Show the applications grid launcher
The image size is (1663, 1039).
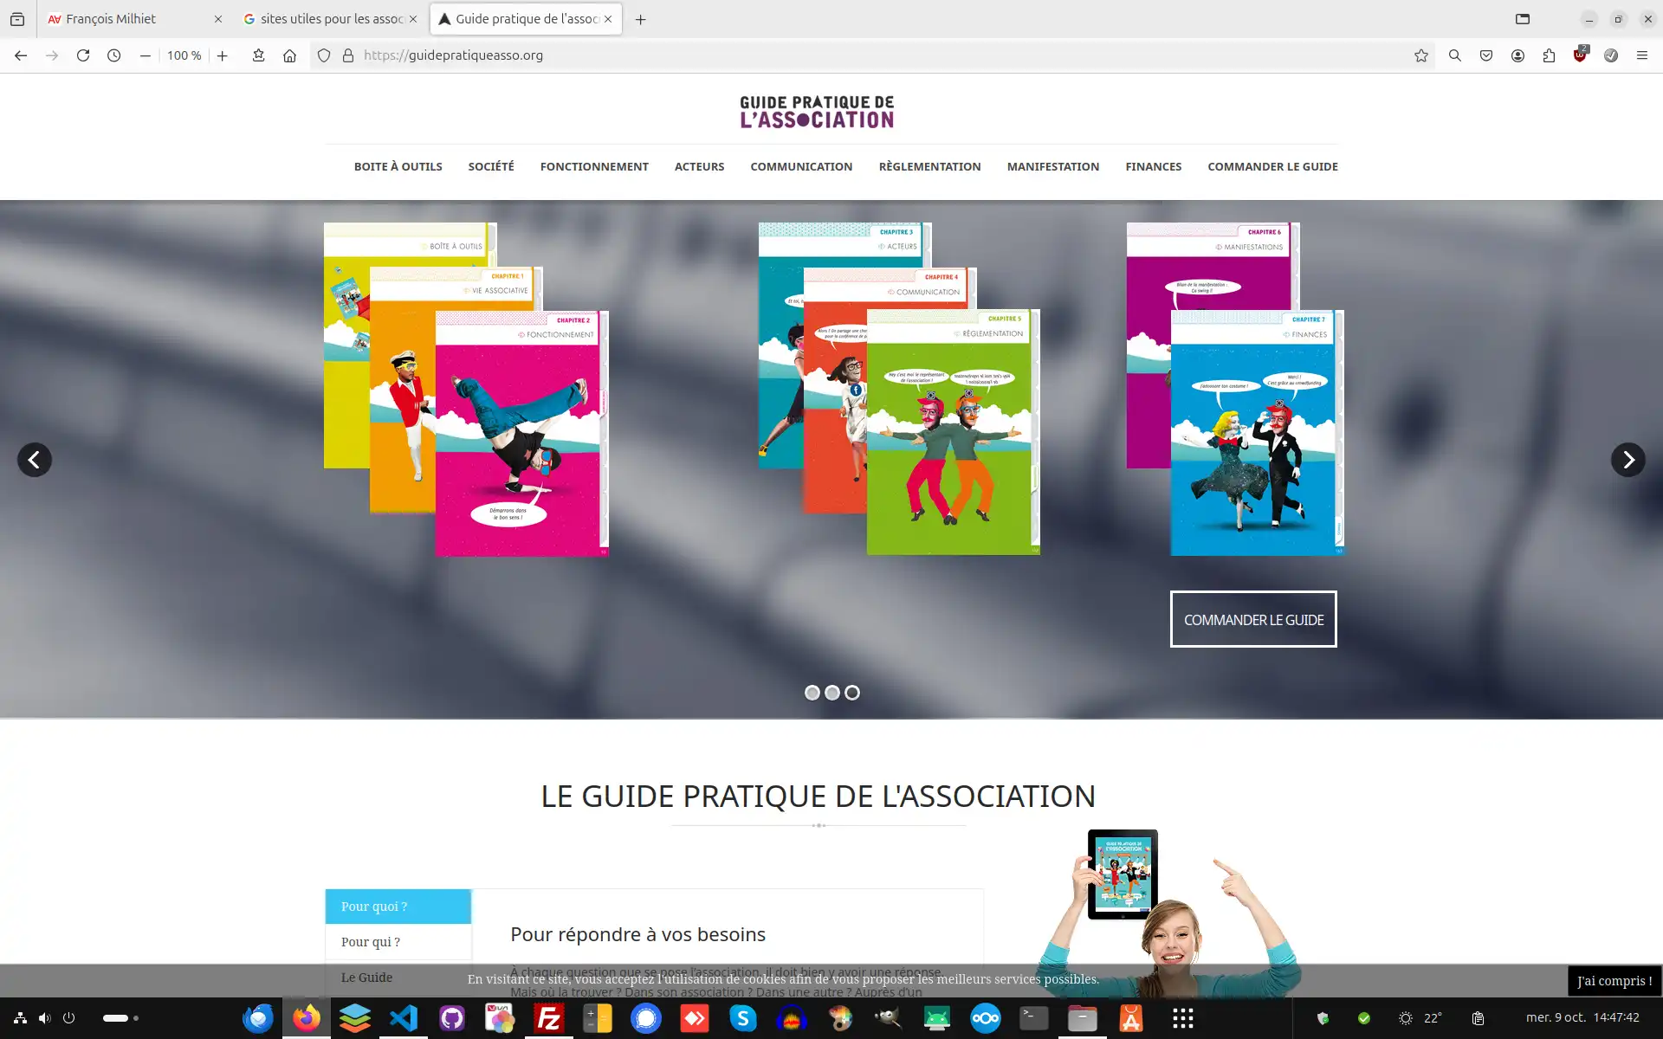click(1183, 1018)
